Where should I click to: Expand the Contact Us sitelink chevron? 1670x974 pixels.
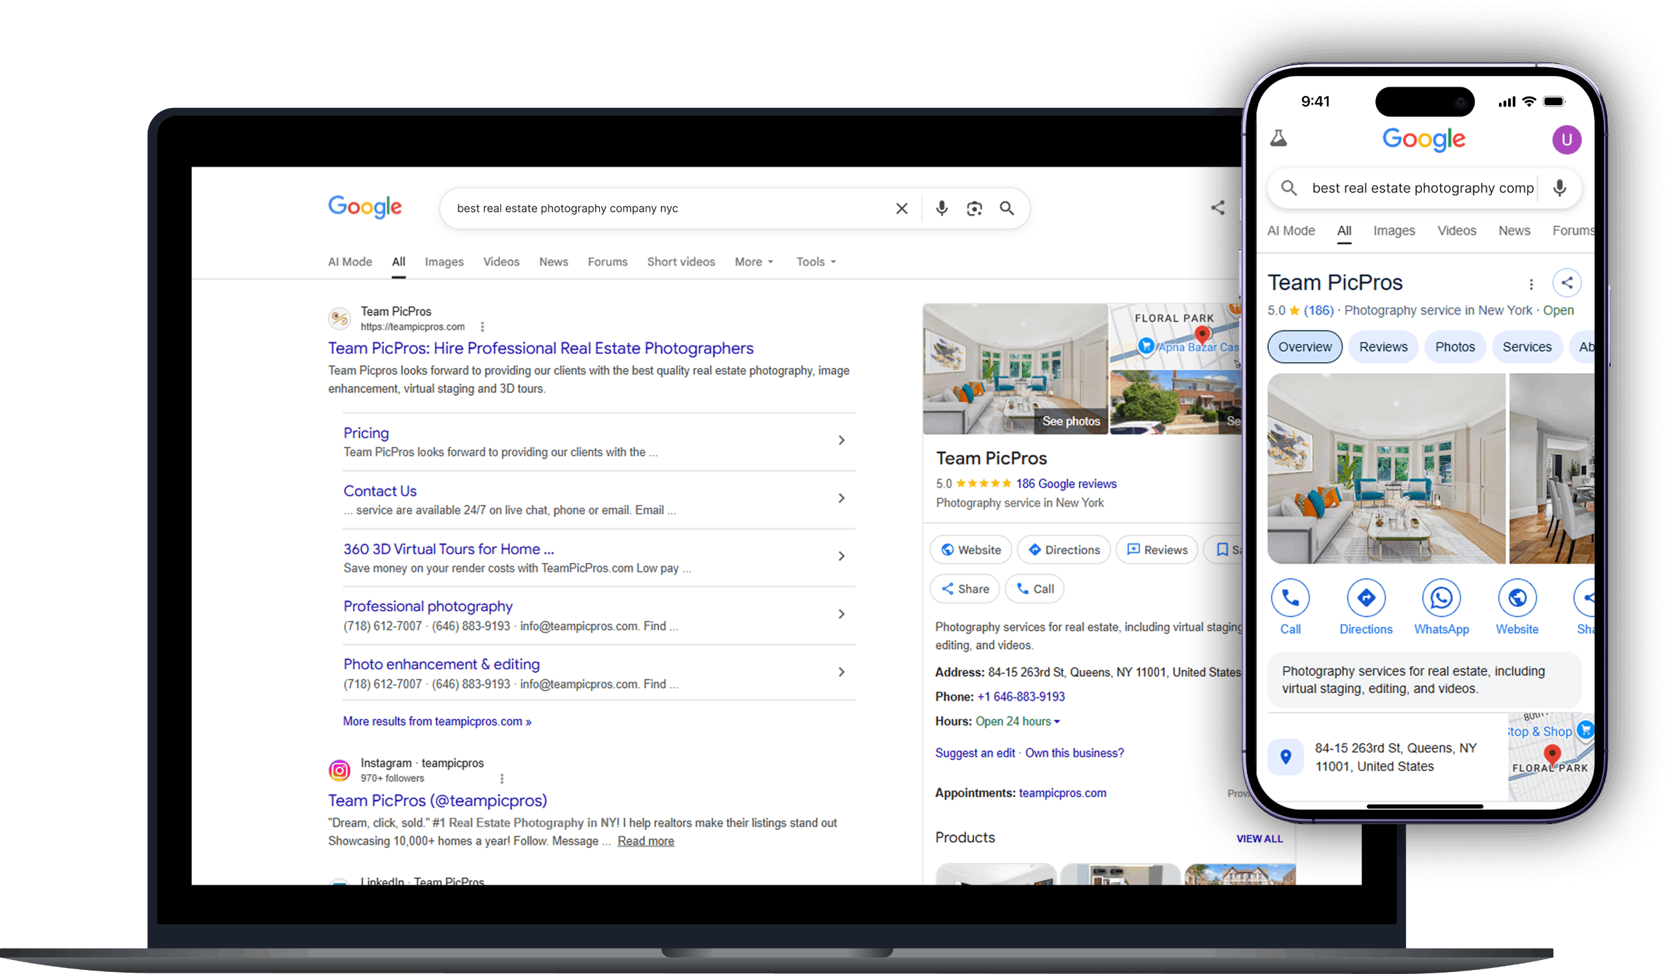tap(842, 498)
